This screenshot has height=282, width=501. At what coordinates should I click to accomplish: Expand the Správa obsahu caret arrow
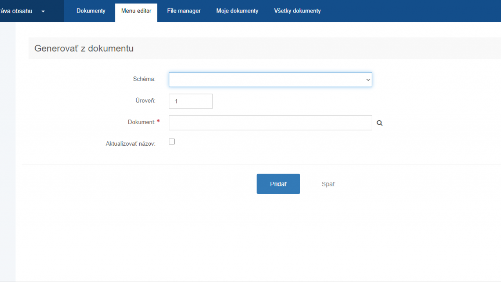click(x=43, y=11)
